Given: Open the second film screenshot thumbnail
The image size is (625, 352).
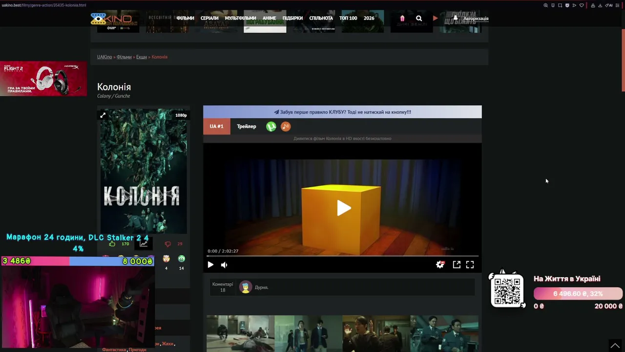Looking at the screenshot, I should coord(308,333).
